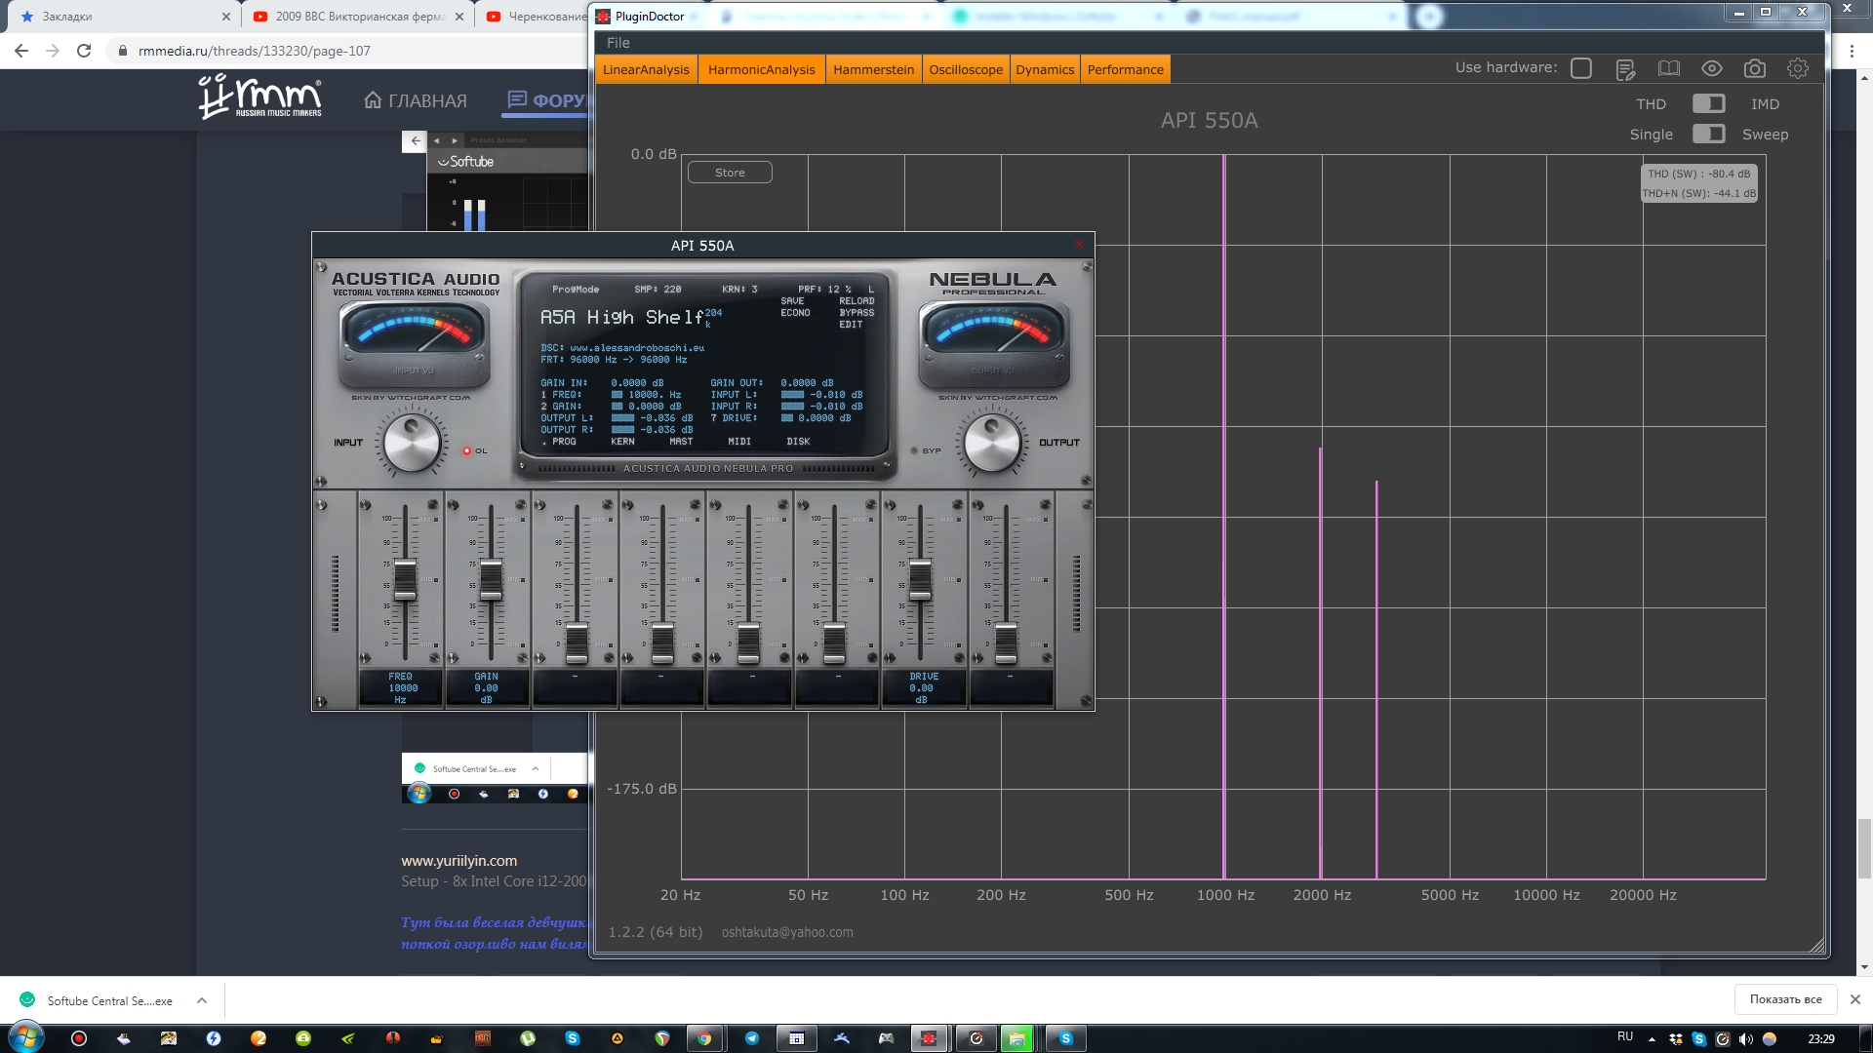1873x1053 pixels.
Task: Open the Chrome menu three dots
Action: pyautogui.click(x=1852, y=51)
